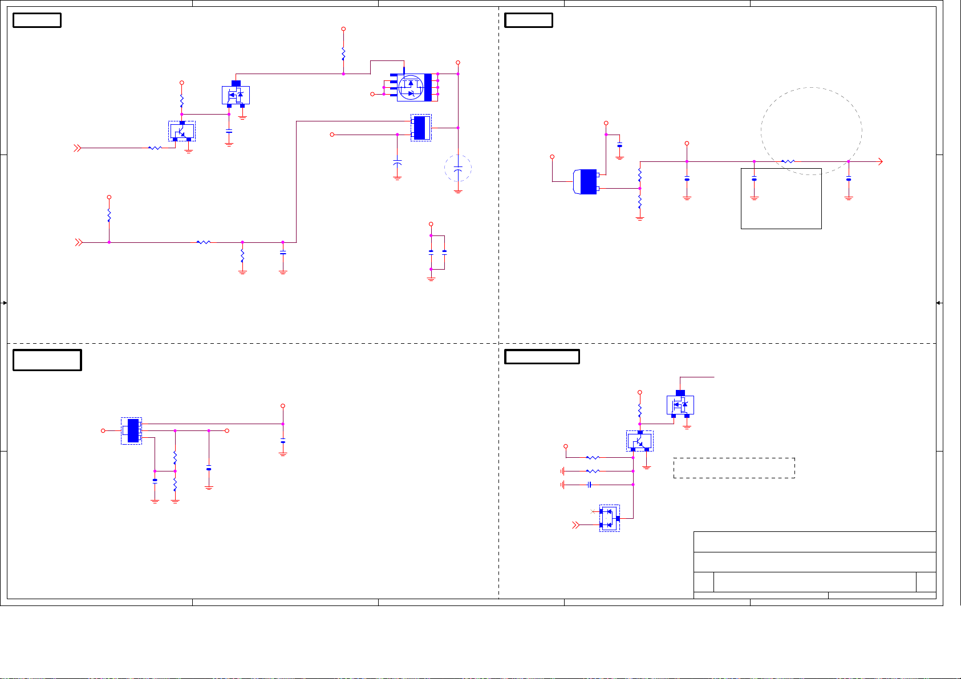Click the output arrow at the right end of the line
This screenshot has width=961, height=679.
click(x=880, y=161)
